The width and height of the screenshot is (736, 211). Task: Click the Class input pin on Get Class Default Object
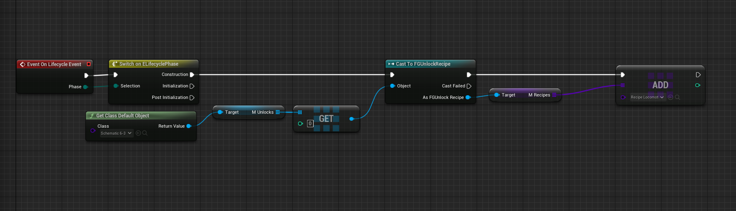point(93,131)
